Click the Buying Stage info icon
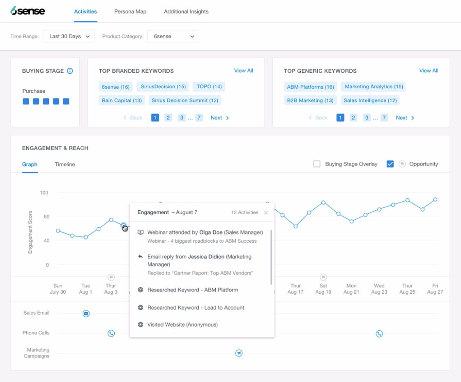 [70, 71]
